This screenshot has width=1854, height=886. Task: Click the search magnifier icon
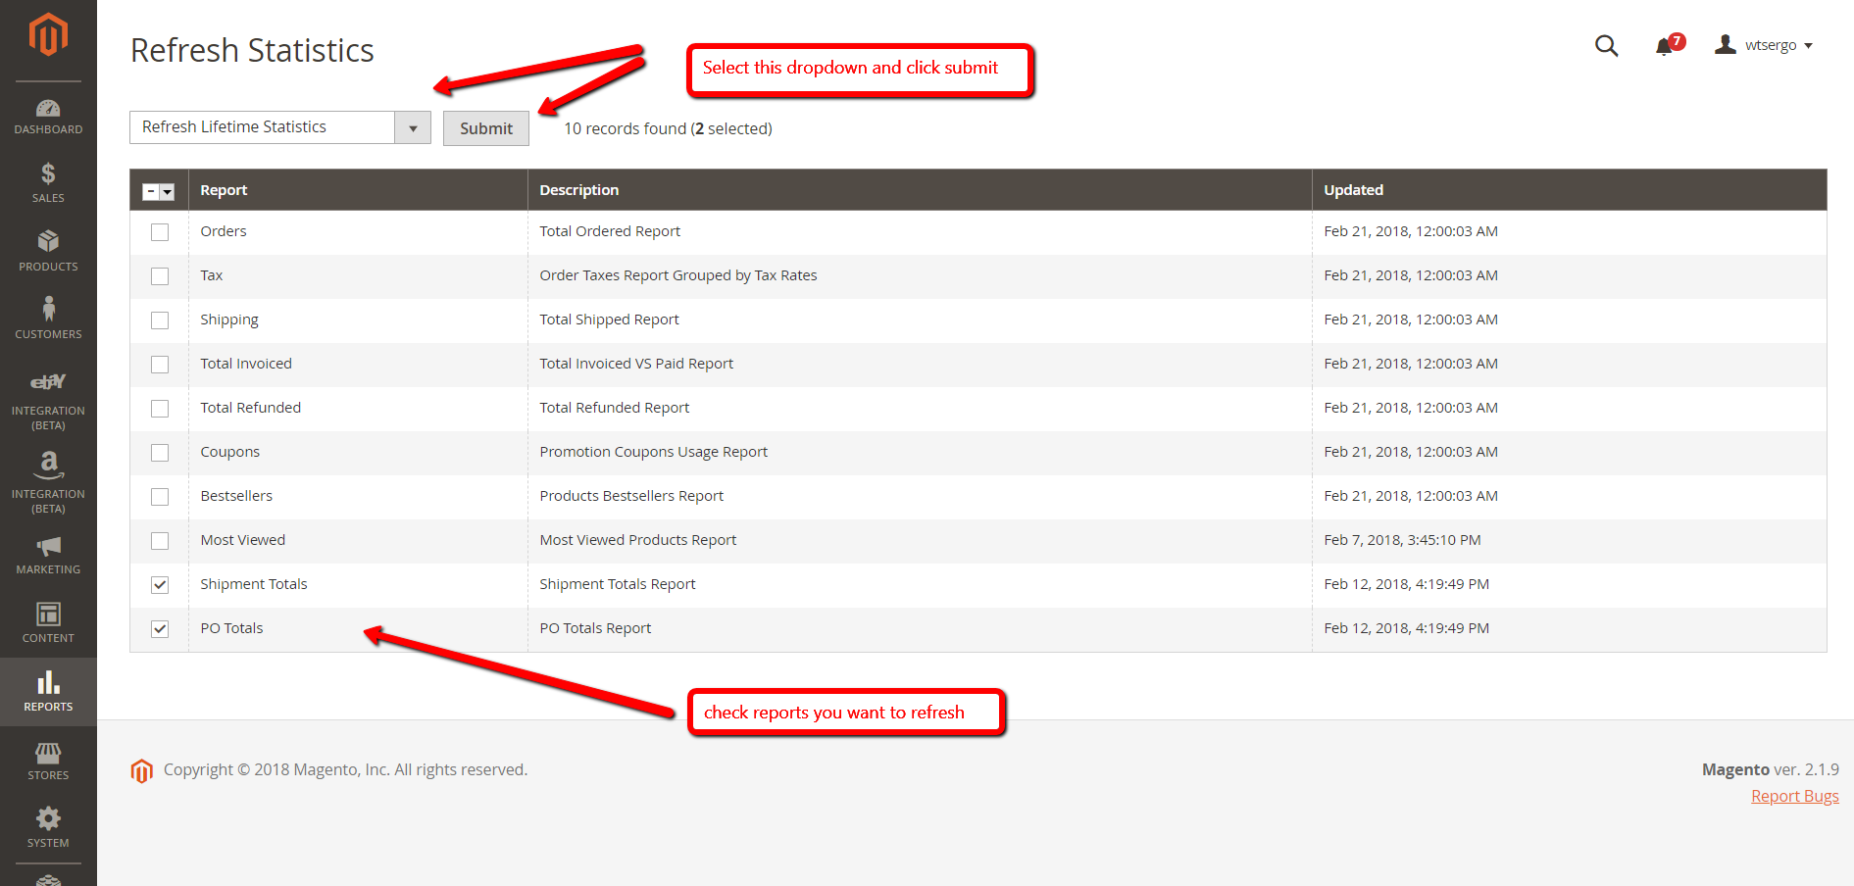[x=1606, y=45]
